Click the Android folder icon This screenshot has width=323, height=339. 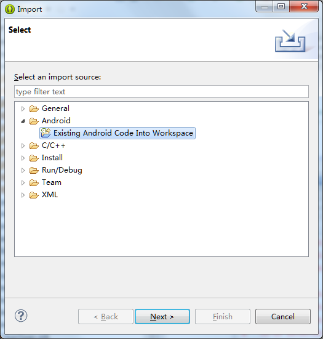click(34, 121)
